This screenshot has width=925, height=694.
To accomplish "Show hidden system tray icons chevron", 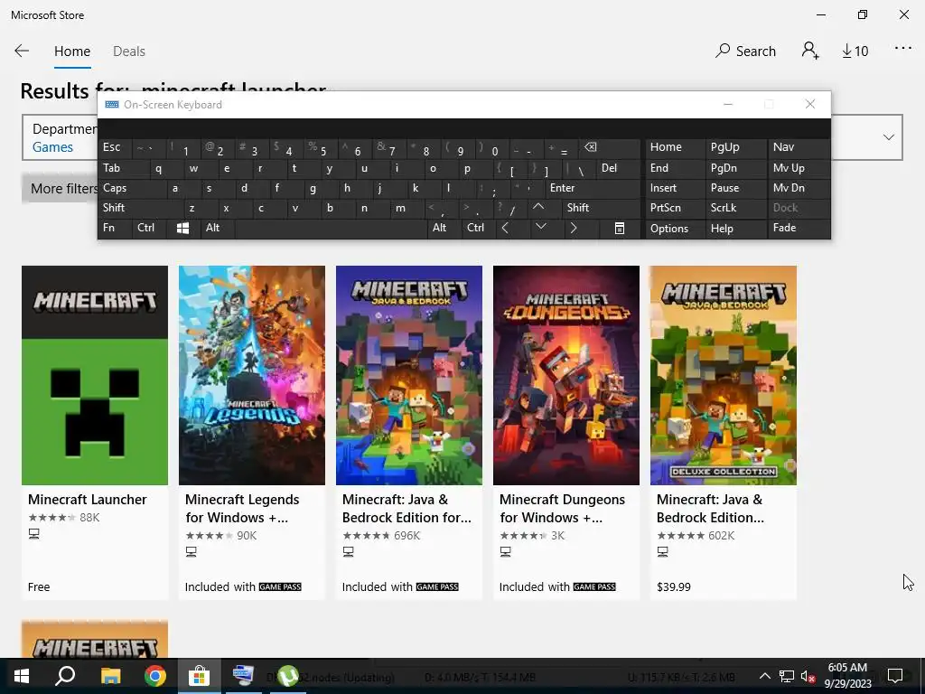I will pos(764,676).
